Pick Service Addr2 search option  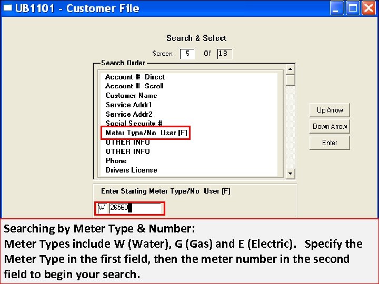pos(129,114)
